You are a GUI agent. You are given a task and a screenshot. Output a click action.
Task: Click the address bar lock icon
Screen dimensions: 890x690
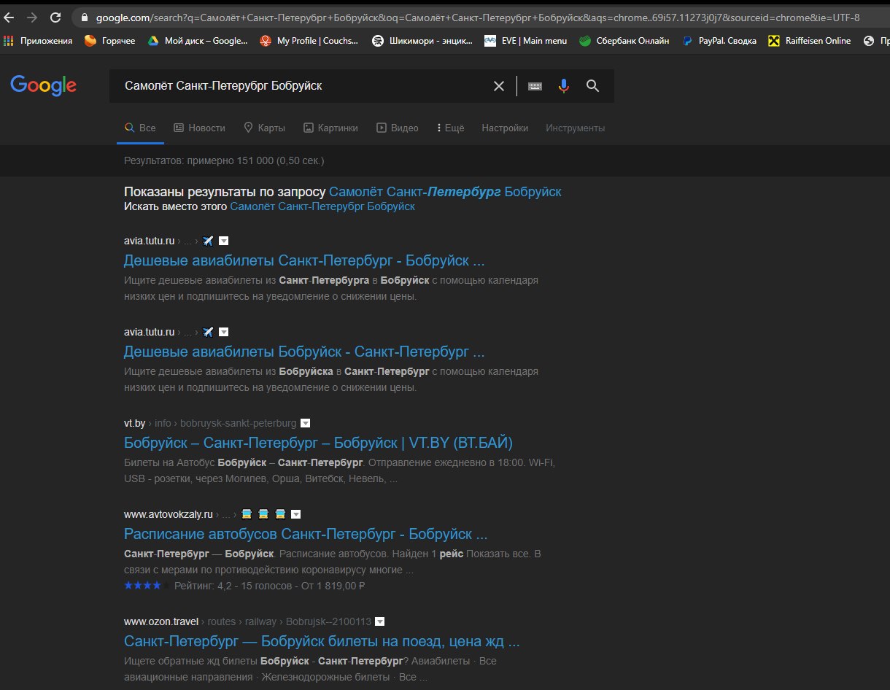pyautogui.click(x=85, y=18)
